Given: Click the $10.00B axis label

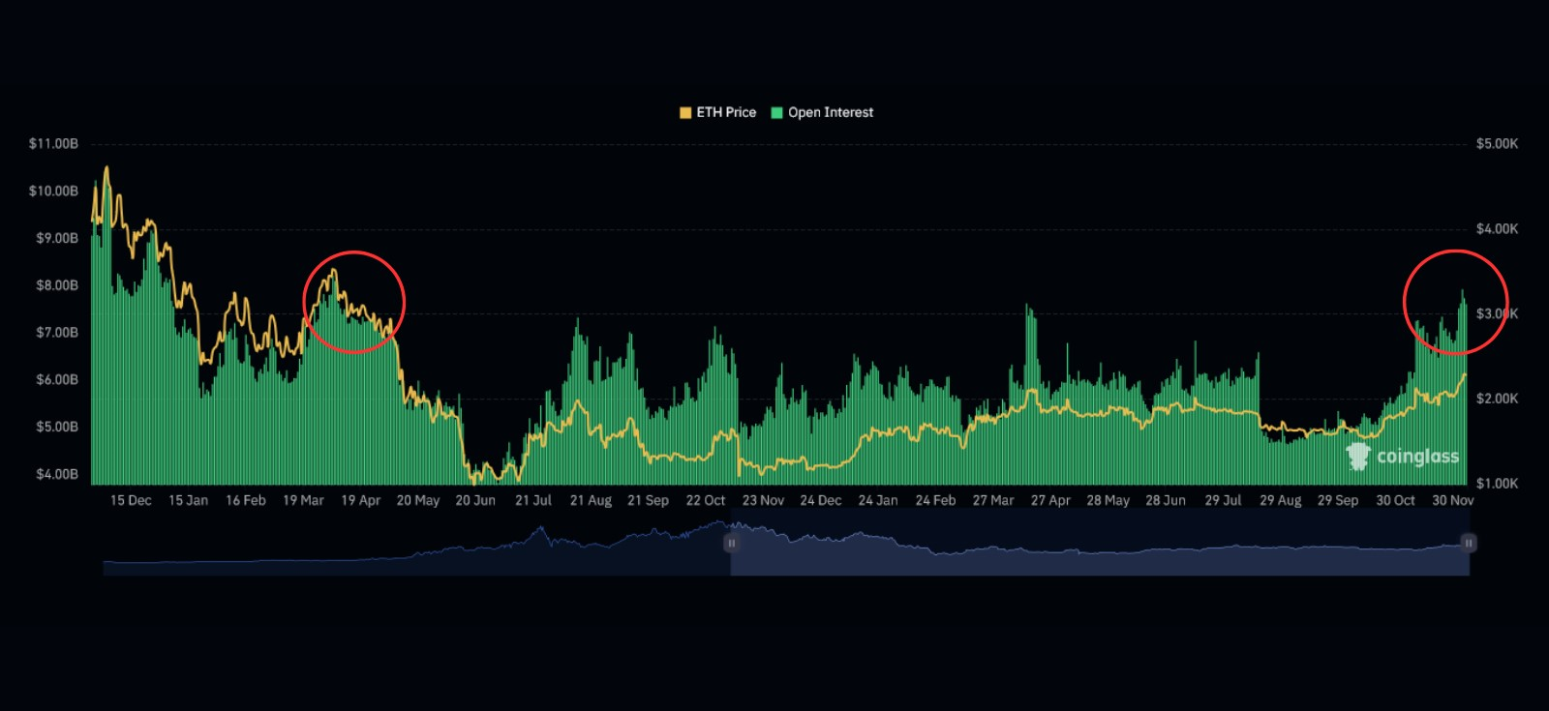Looking at the screenshot, I should coord(53,192).
